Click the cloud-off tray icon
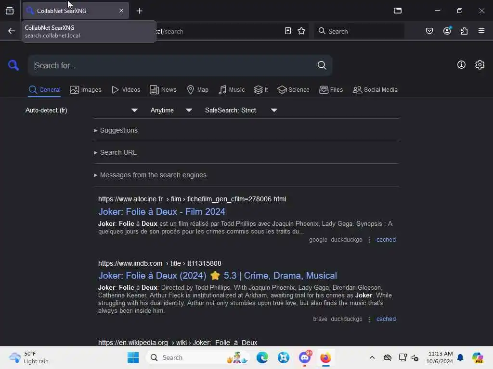493x369 pixels. point(388,357)
